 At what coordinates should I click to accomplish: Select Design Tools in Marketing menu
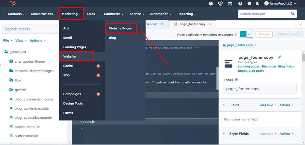(x=73, y=103)
